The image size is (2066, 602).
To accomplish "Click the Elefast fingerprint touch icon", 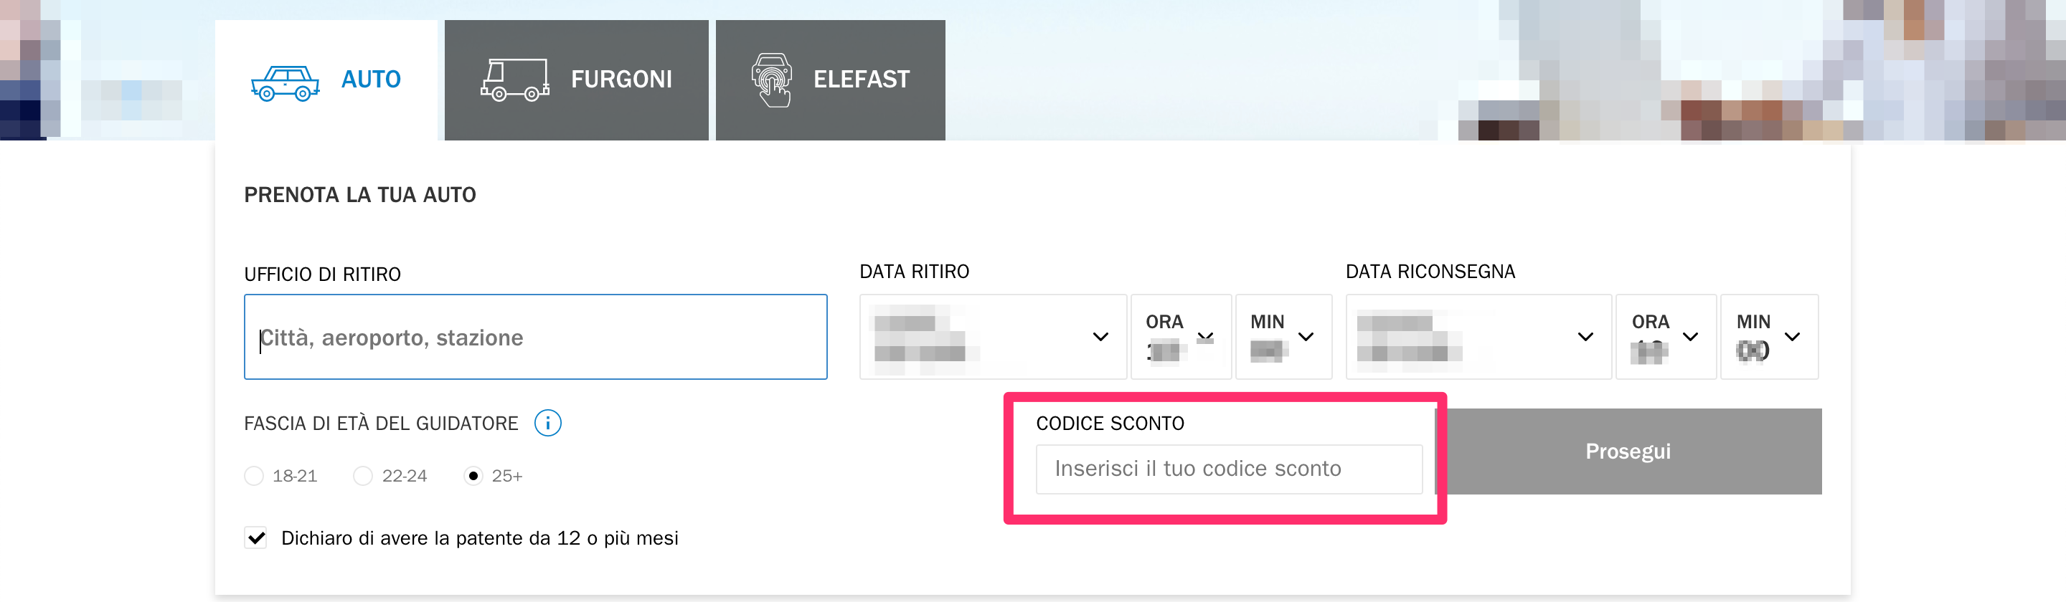I will [x=772, y=80].
